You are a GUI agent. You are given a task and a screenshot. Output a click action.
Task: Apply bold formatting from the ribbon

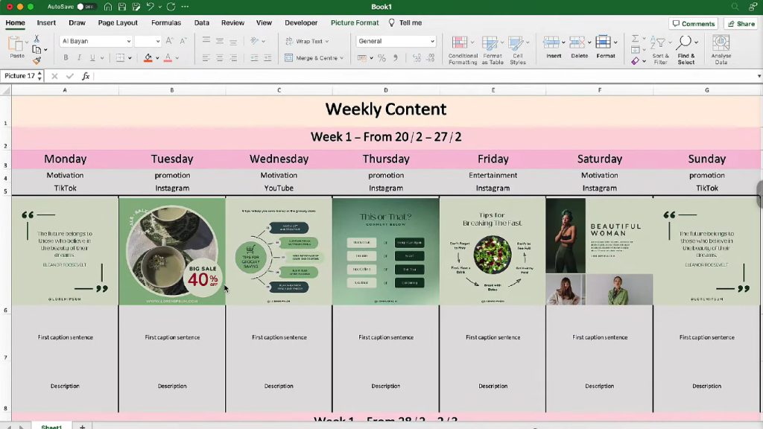coord(66,57)
